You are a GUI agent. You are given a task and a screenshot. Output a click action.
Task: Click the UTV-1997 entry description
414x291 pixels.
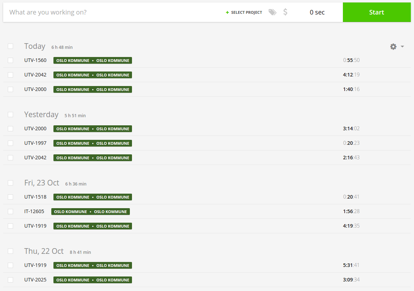(35, 143)
